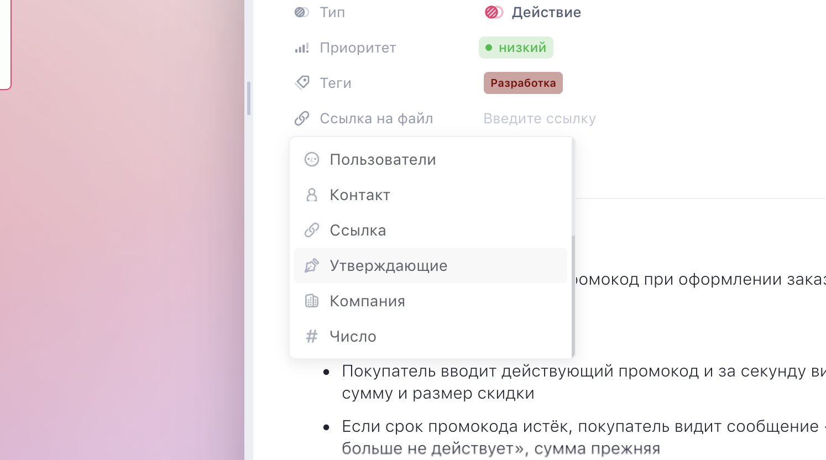The width and height of the screenshot is (826, 460).
Task: Click the Тип property label
Action: coord(332,12)
